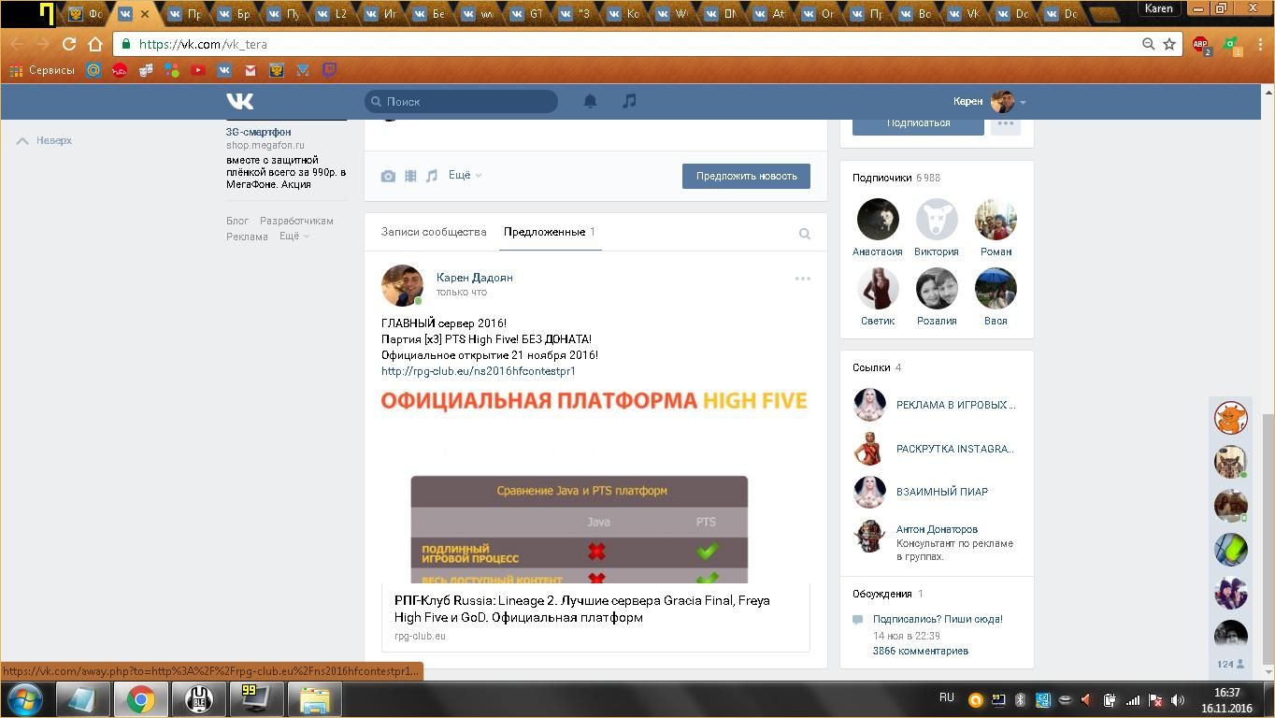Open ВЗАИМНЫЙ ПИАР link
This screenshot has width=1275, height=718.
(942, 492)
